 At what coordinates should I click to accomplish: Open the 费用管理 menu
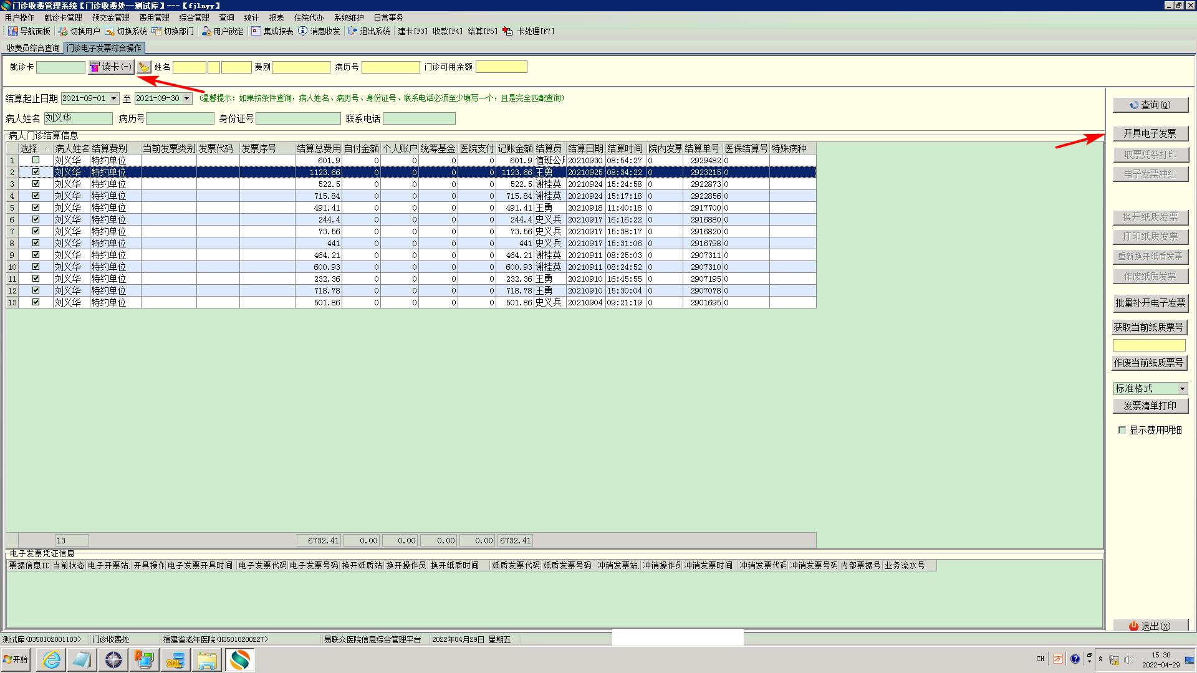click(154, 17)
